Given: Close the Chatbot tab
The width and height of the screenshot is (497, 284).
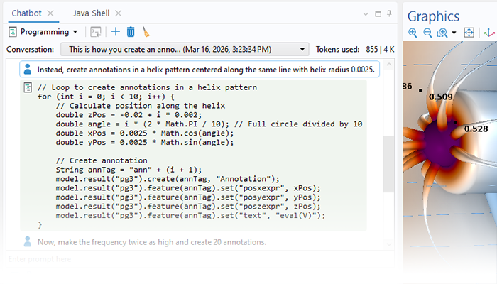Looking at the screenshot, I should point(50,13).
